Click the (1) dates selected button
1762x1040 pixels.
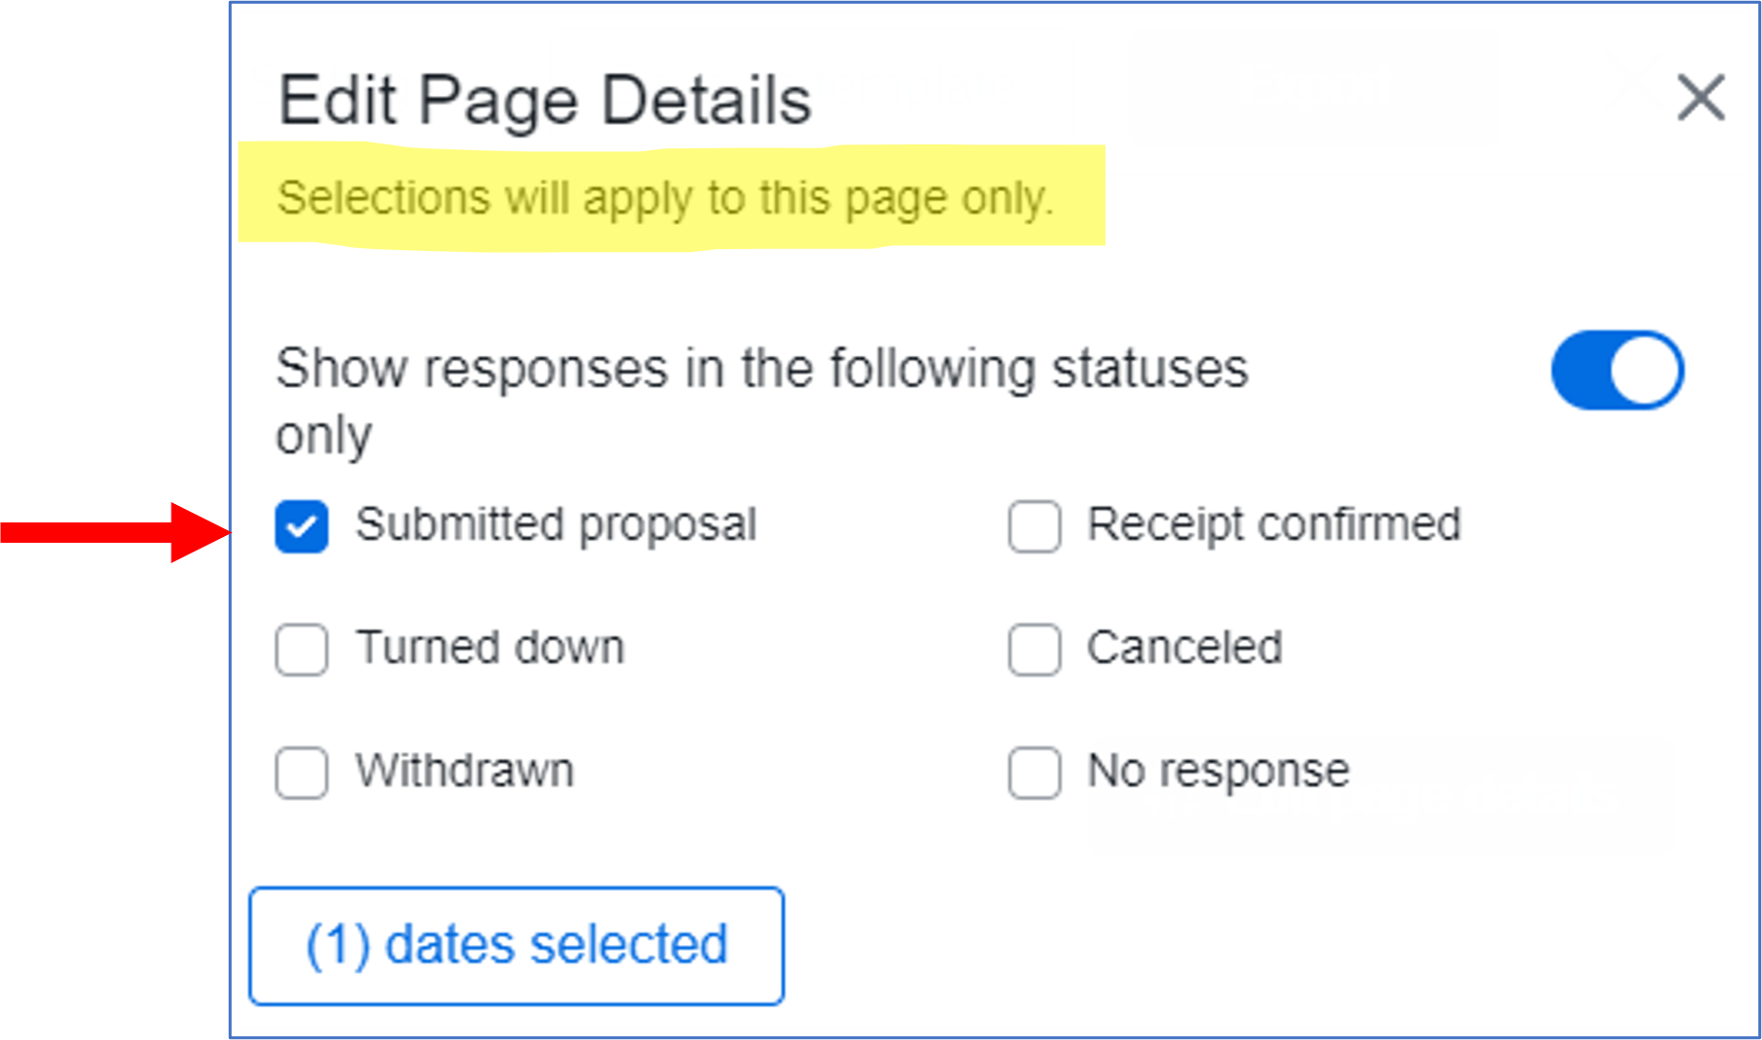pyautogui.click(x=515, y=944)
